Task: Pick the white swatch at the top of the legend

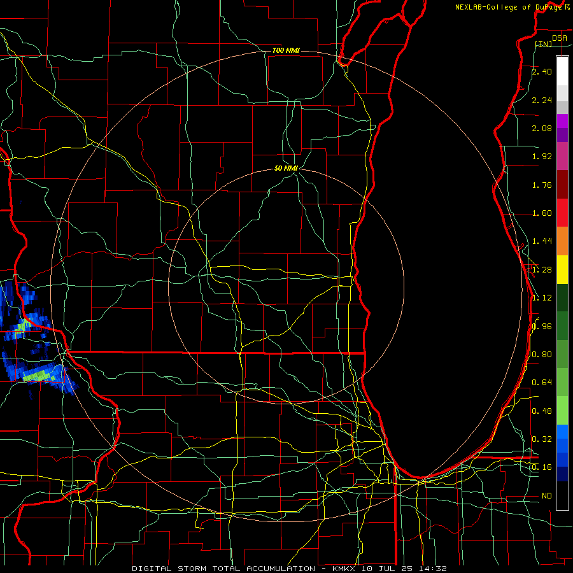Action: coord(562,71)
